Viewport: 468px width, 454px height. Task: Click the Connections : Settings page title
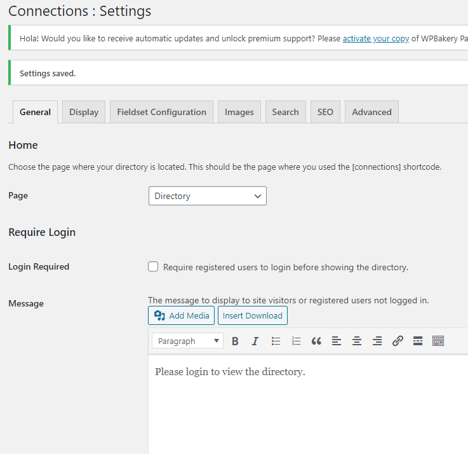coord(79,11)
